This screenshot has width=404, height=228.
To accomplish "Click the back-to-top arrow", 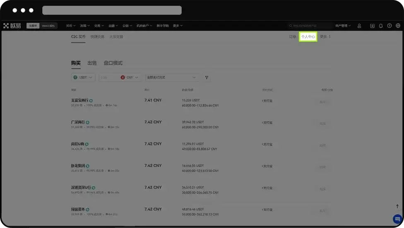I will click(x=397, y=206).
